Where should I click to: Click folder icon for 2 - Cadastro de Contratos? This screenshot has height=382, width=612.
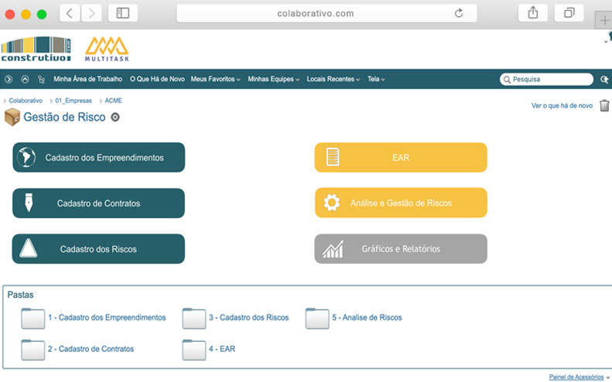click(x=32, y=350)
